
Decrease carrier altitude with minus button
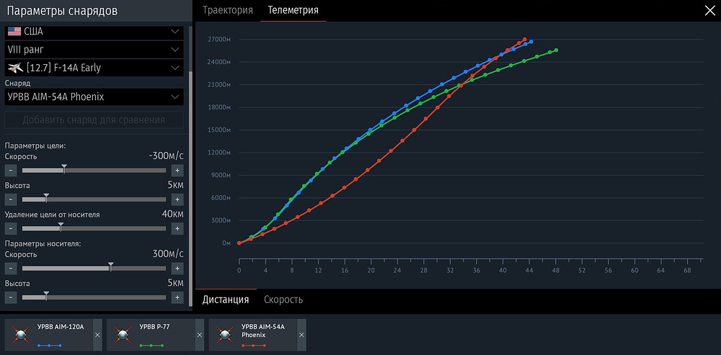(11, 297)
